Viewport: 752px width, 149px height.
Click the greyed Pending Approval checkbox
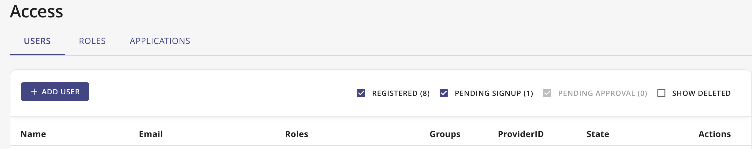pos(547,93)
